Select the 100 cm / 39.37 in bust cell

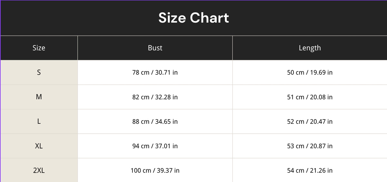coord(155,170)
